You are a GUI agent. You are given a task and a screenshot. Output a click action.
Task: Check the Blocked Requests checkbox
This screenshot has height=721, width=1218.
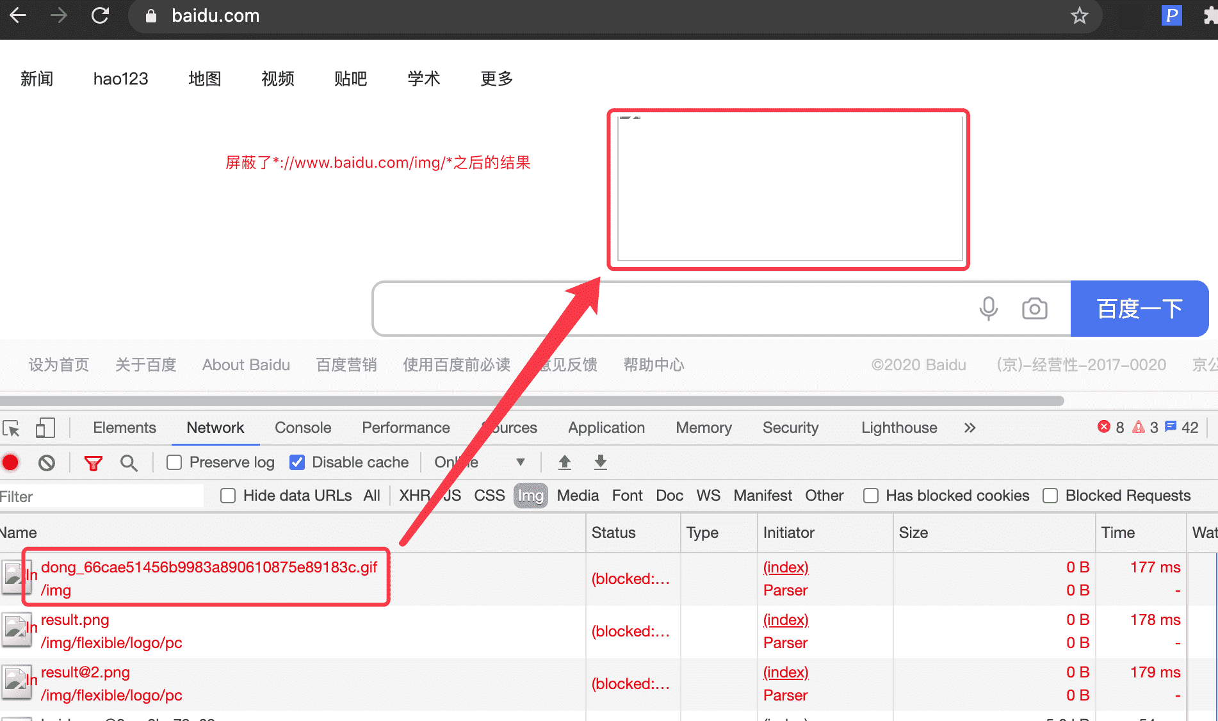tap(1050, 496)
